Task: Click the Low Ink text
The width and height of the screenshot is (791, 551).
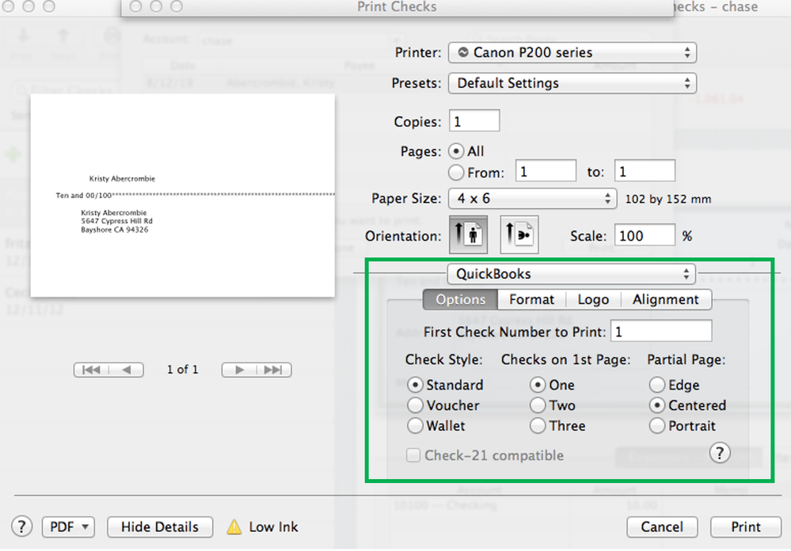Action: 273,526
